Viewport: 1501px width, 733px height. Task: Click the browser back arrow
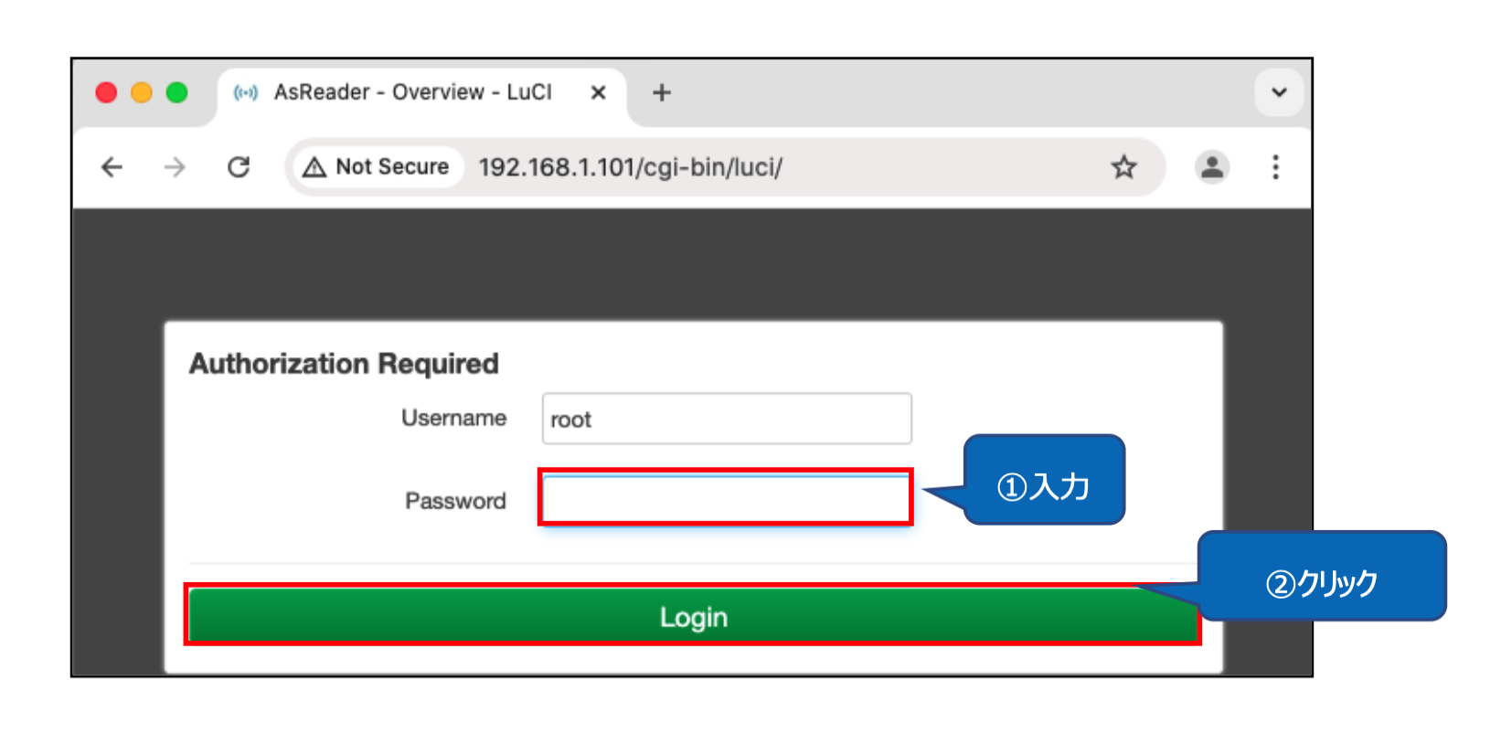coord(112,167)
